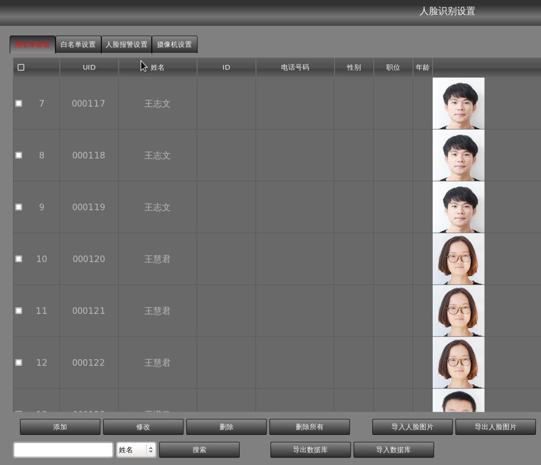Select the checkbox in row 12
Screen dimensions: 541x465
point(19,363)
